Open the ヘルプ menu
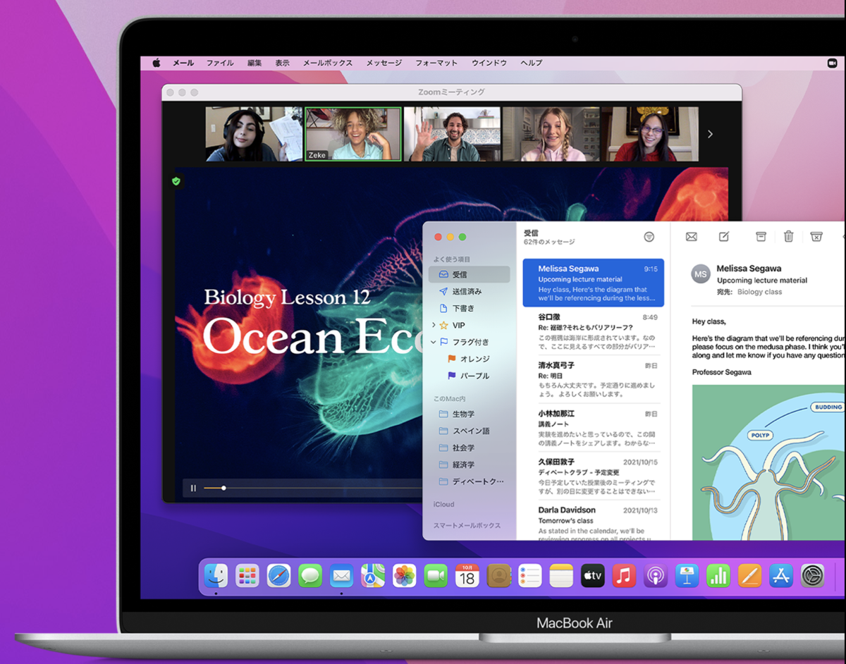Viewport: 846px width, 664px height. (x=532, y=63)
